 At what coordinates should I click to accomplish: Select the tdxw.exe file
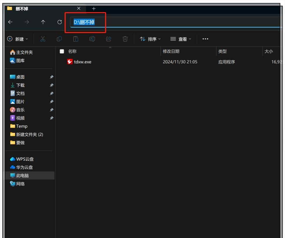(83, 62)
